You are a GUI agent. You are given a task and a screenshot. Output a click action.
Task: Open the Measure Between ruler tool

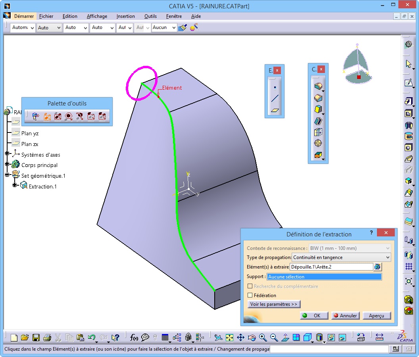[379, 337]
